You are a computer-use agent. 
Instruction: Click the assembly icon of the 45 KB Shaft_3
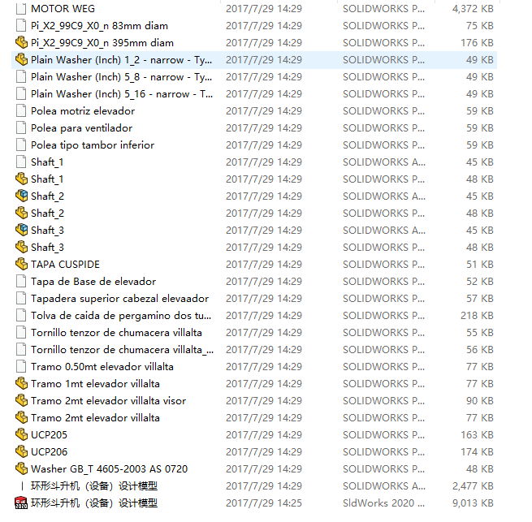(x=21, y=231)
